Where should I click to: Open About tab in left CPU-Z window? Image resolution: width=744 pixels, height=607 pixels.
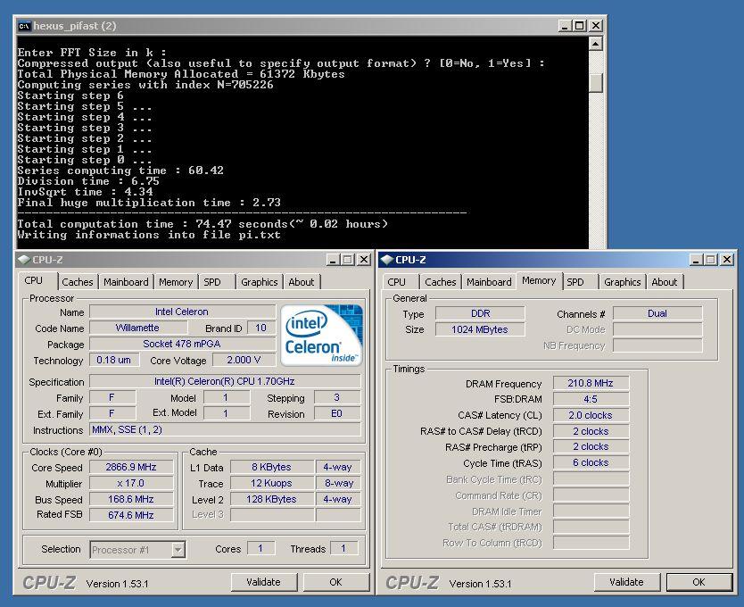click(x=302, y=282)
